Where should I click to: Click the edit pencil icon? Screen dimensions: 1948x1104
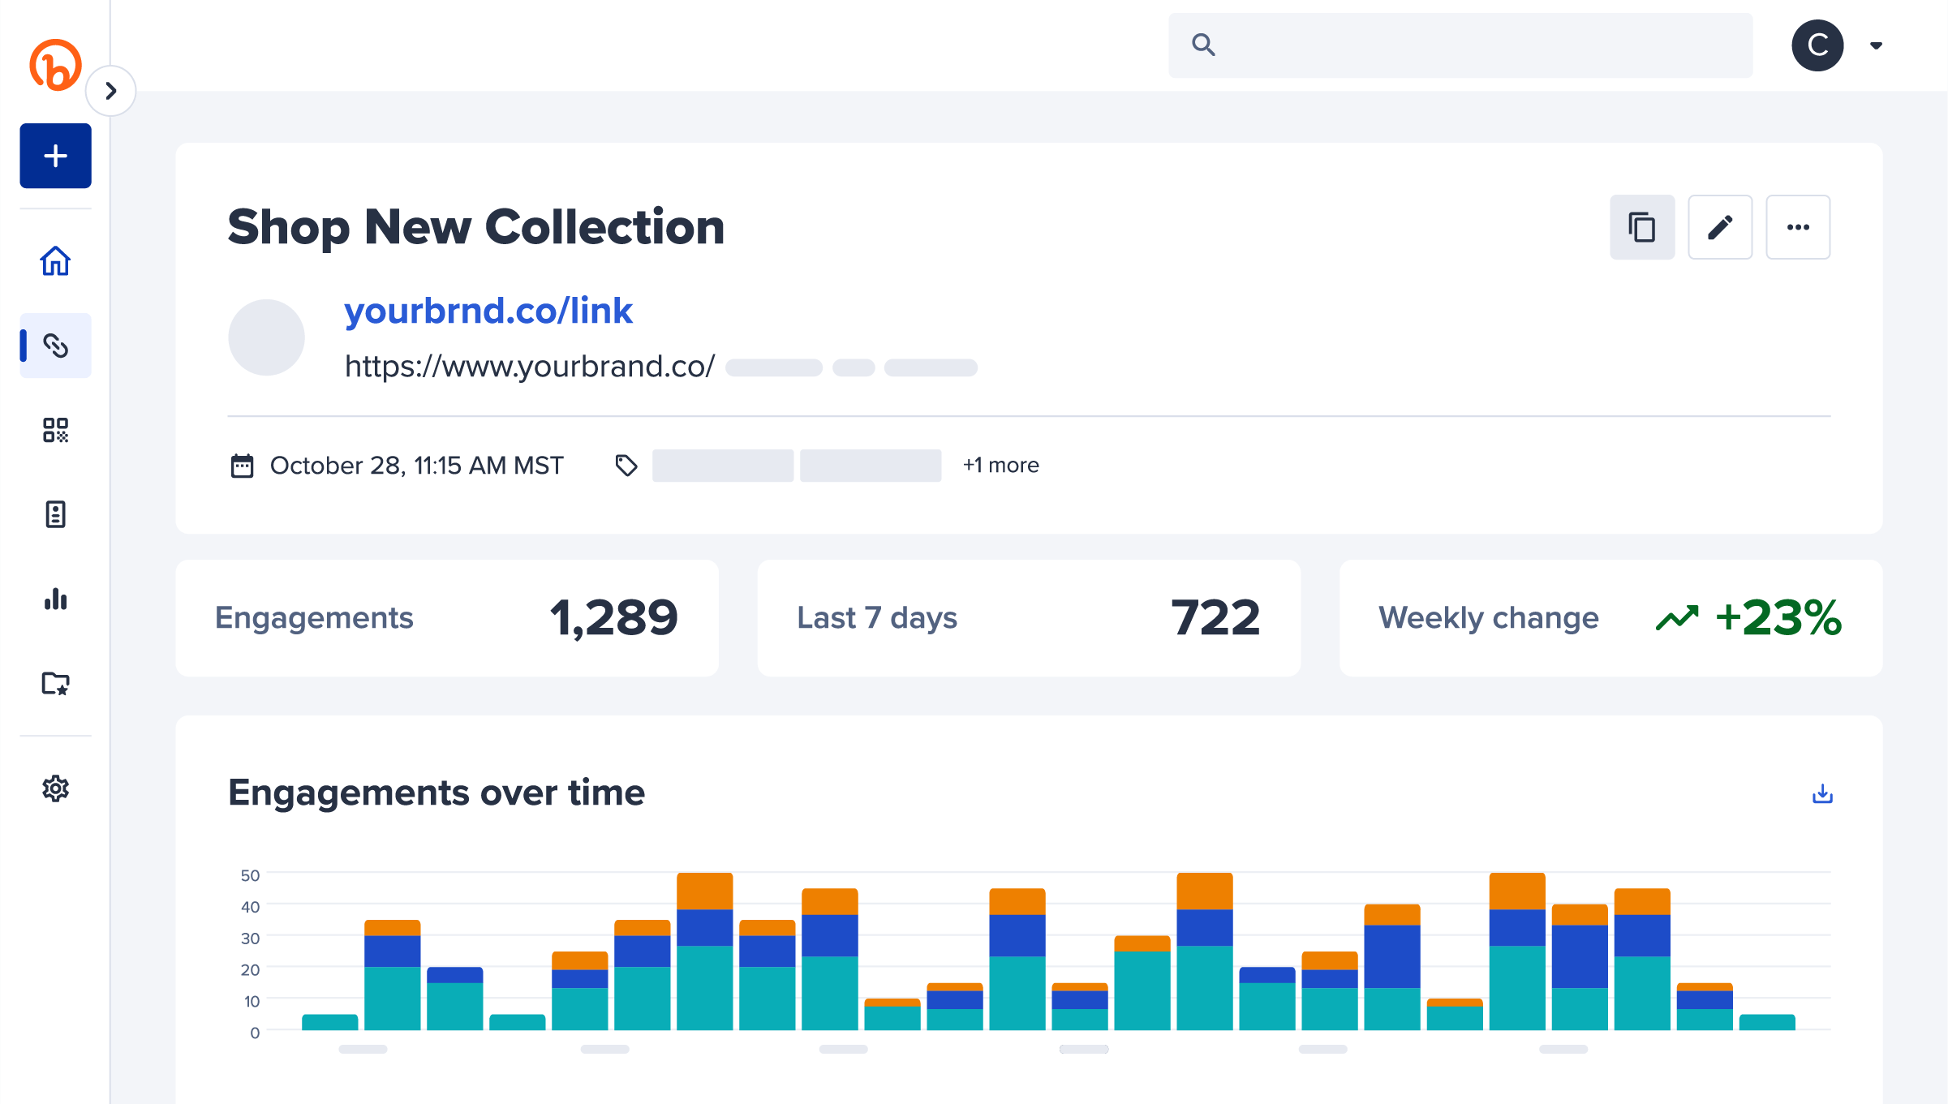pos(1721,227)
